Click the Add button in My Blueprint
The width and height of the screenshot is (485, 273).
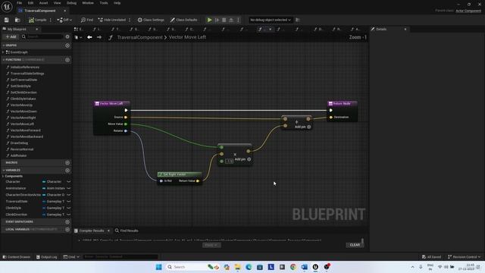(x=11, y=36)
